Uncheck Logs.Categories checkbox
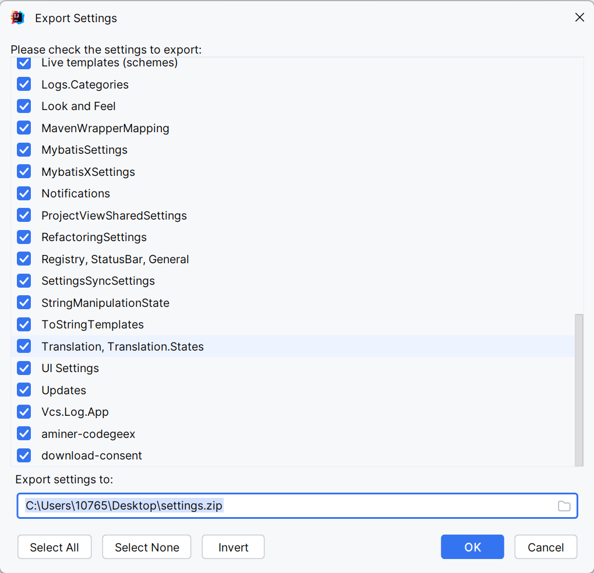The height and width of the screenshot is (573, 594). (x=24, y=84)
